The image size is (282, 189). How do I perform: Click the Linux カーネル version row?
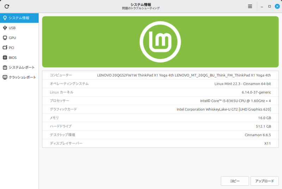(x=160, y=92)
